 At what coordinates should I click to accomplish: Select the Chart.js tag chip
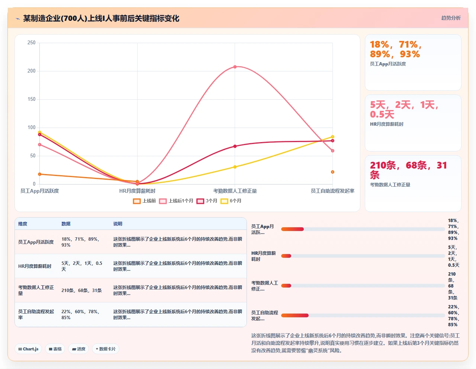point(29,349)
